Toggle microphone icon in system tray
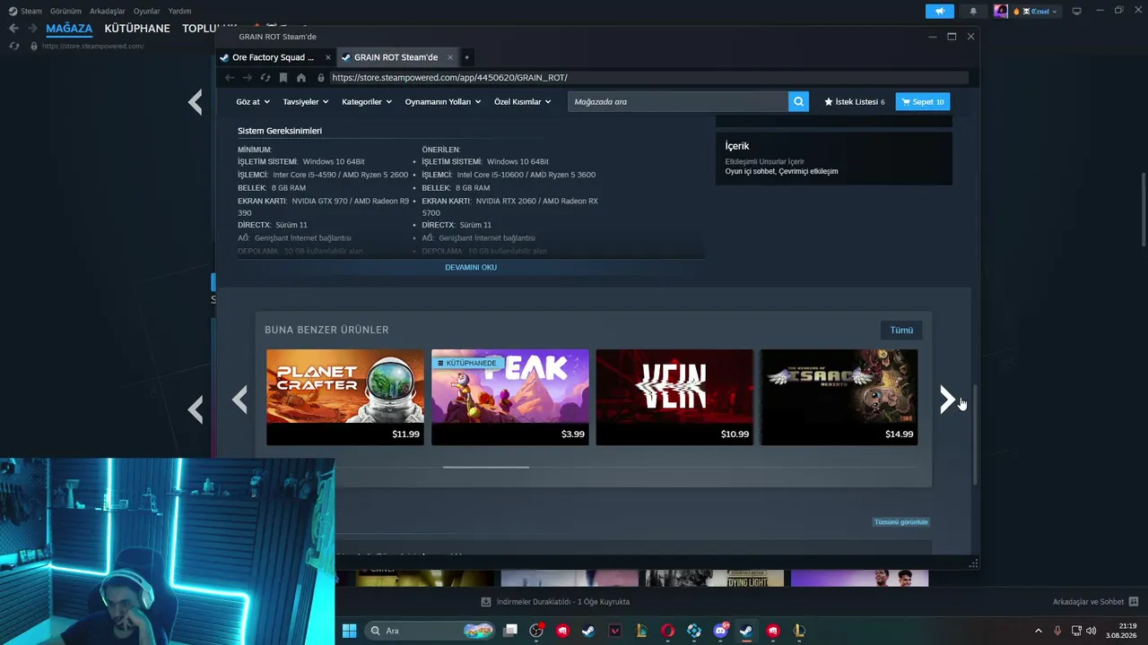The height and width of the screenshot is (645, 1148). coord(1057,631)
